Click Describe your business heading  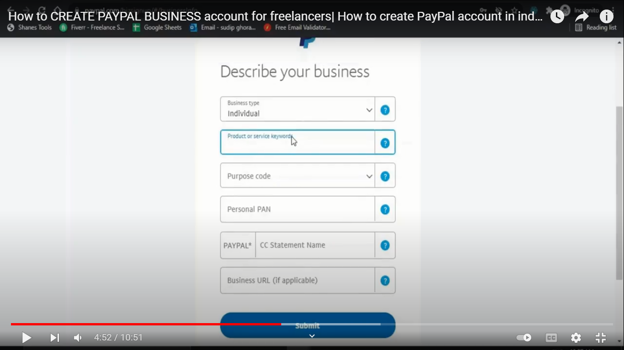point(295,72)
